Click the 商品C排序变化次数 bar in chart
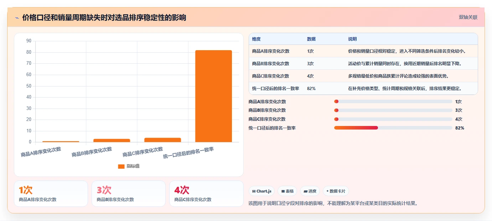 click(162, 140)
